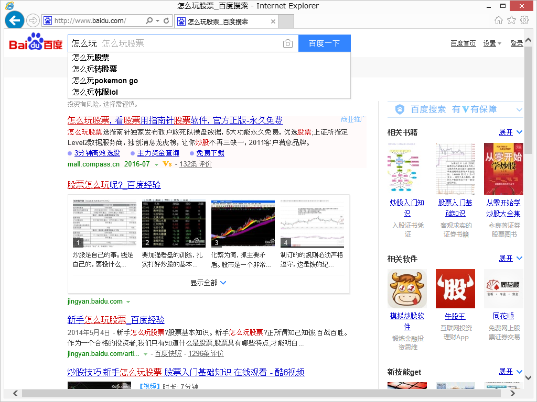Click the V3 credibility badge
The width and height of the screenshot is (537, 402).
point(167,164)
